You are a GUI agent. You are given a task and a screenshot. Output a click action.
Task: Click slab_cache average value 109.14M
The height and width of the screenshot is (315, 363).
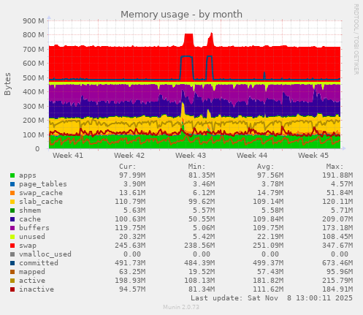coord(268,202)
